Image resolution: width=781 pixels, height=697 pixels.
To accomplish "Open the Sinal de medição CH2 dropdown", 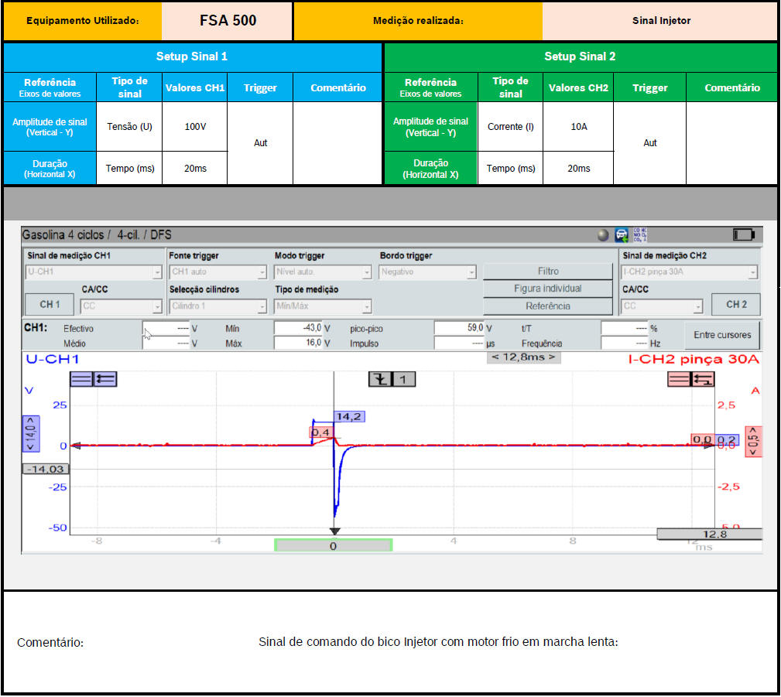I will point(689,272).
